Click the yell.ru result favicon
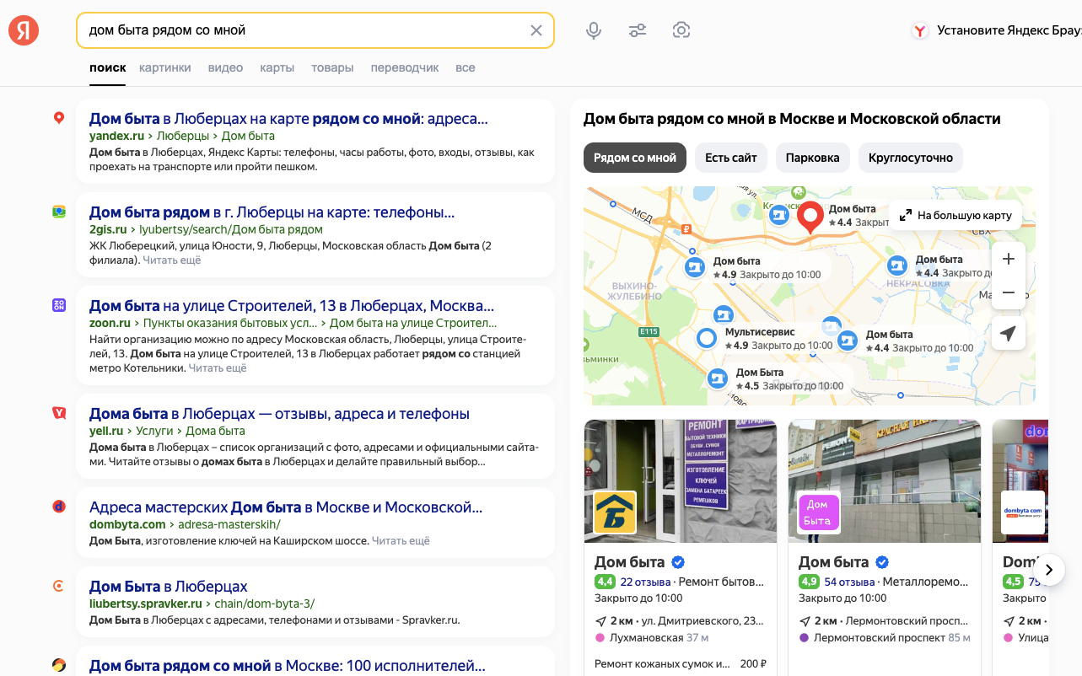The width and height of the screenshot is (1082, 676). coord(58,413)
